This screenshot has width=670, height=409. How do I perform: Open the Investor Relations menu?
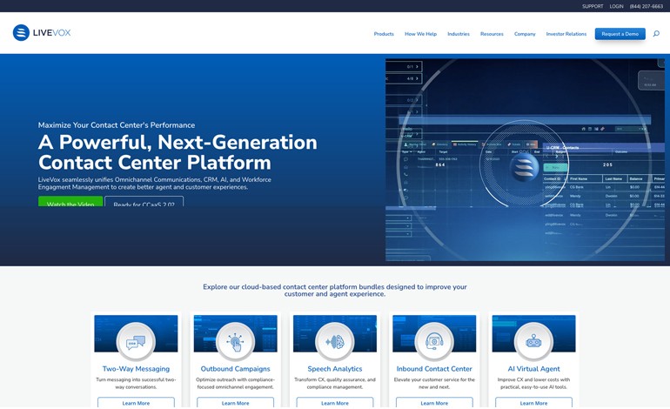click(566, 34)
